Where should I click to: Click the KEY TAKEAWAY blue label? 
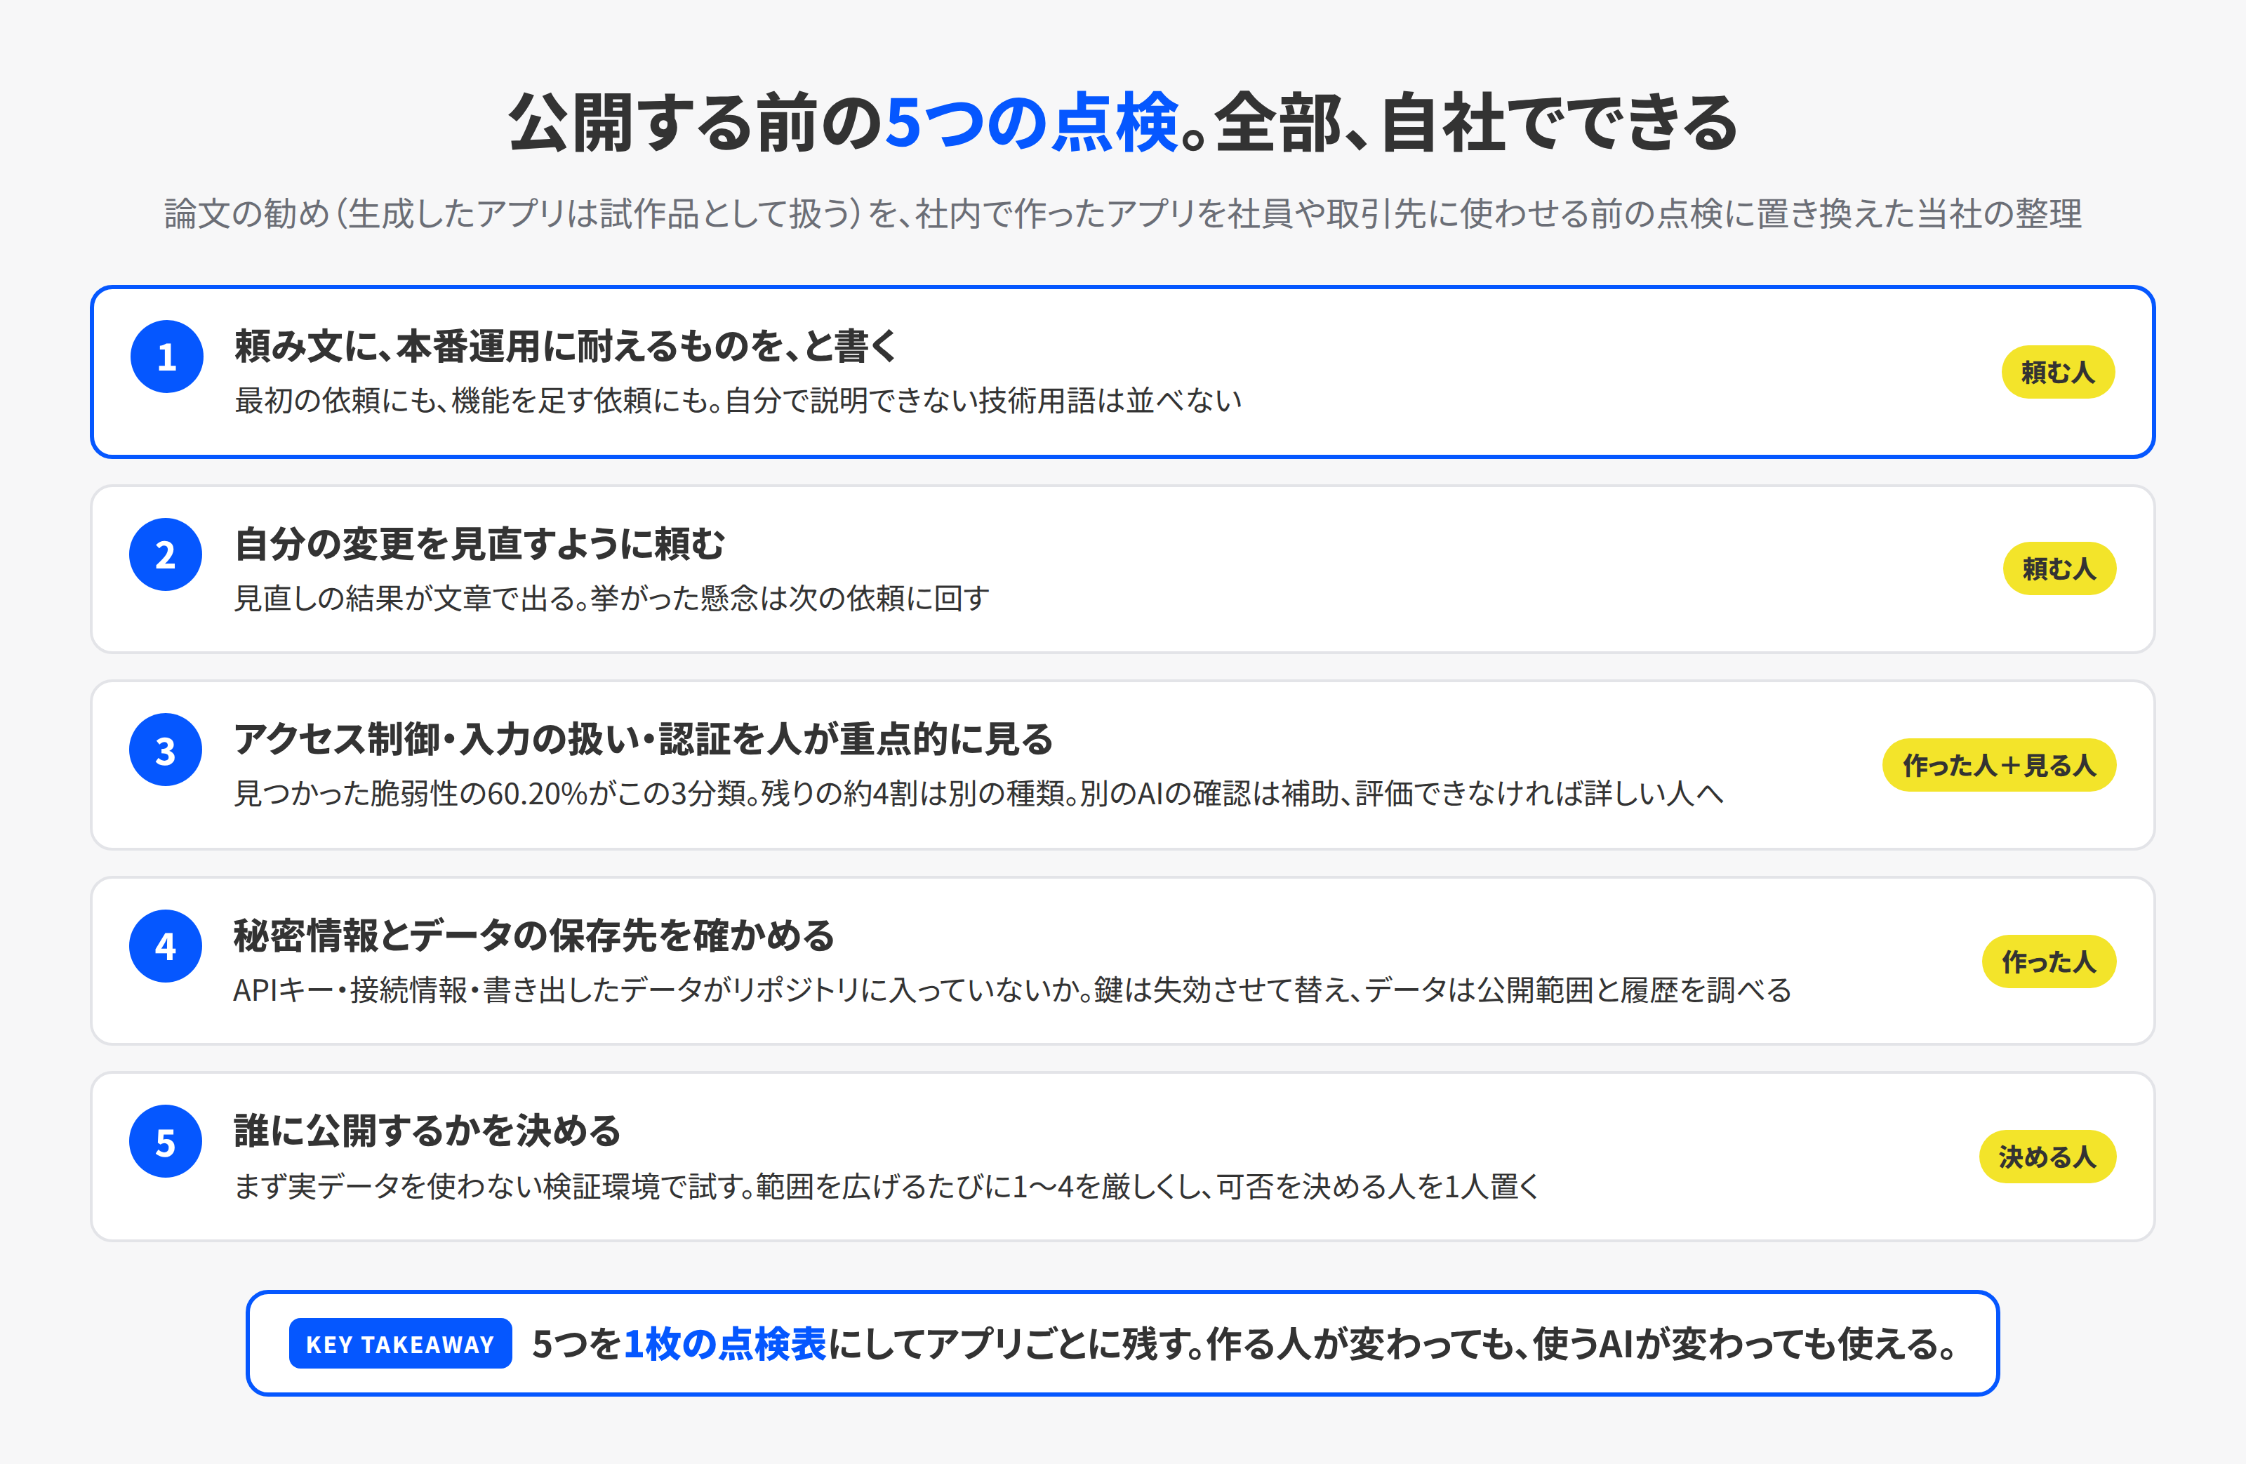(400, 1343)
